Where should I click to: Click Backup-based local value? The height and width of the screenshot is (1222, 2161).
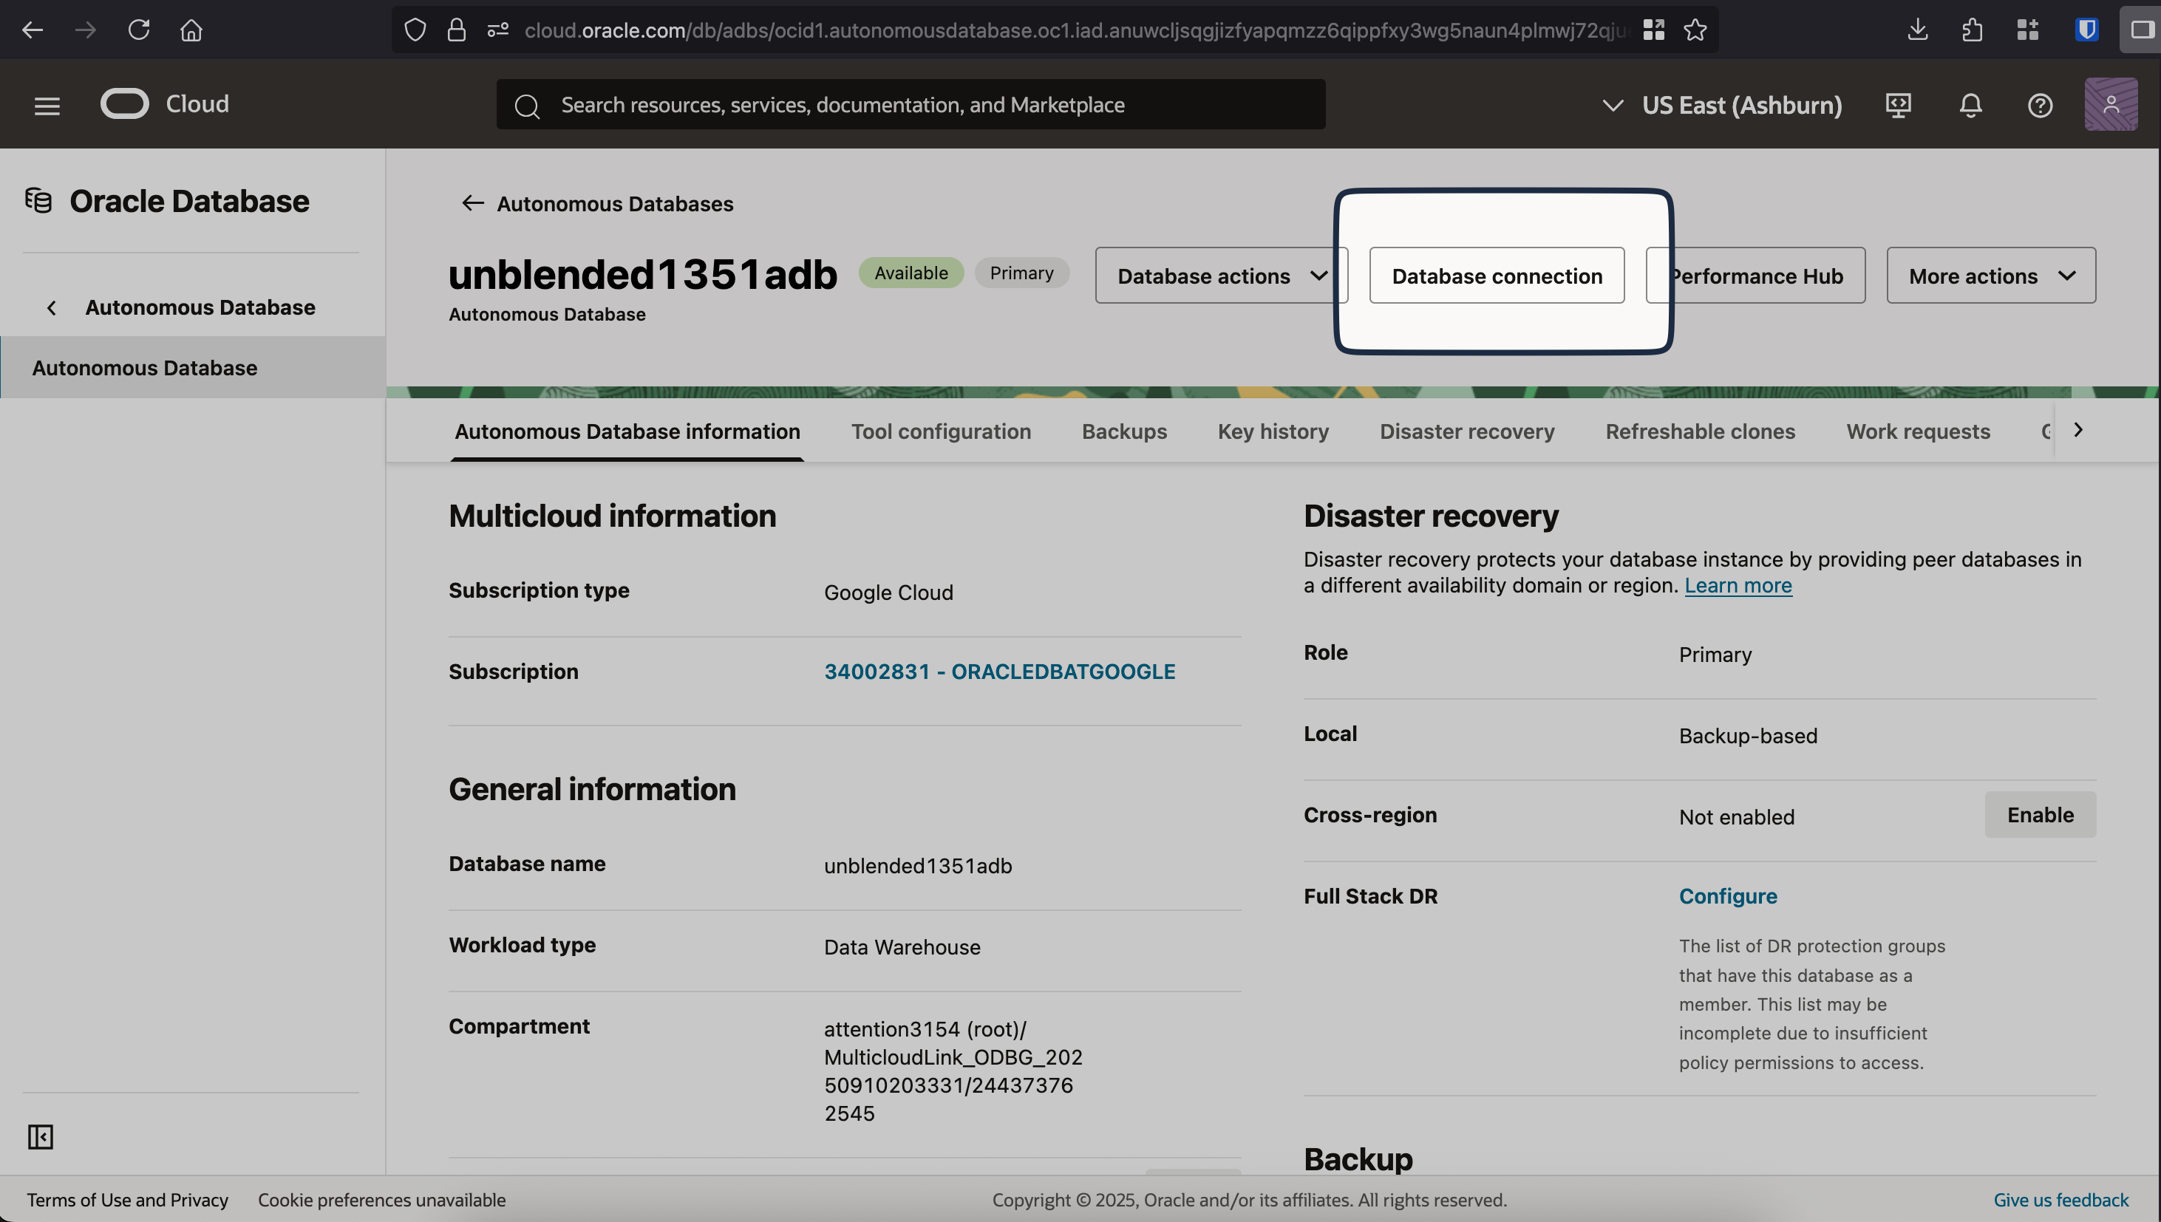tap(1748, 736)
